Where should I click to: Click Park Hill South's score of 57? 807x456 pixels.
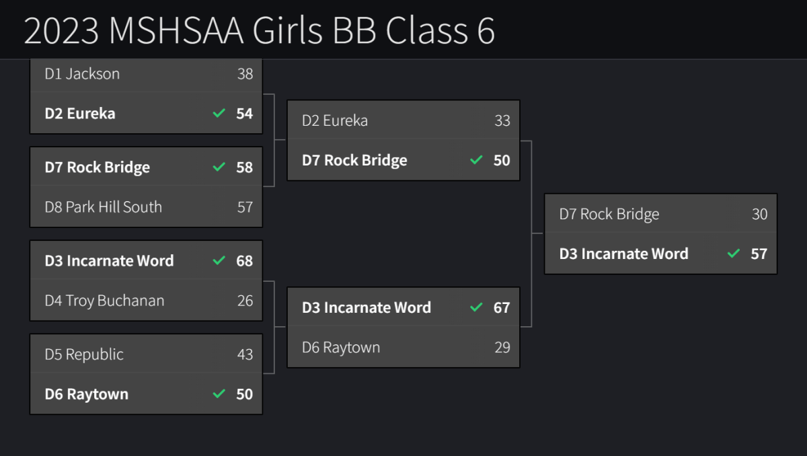[245, 207]
